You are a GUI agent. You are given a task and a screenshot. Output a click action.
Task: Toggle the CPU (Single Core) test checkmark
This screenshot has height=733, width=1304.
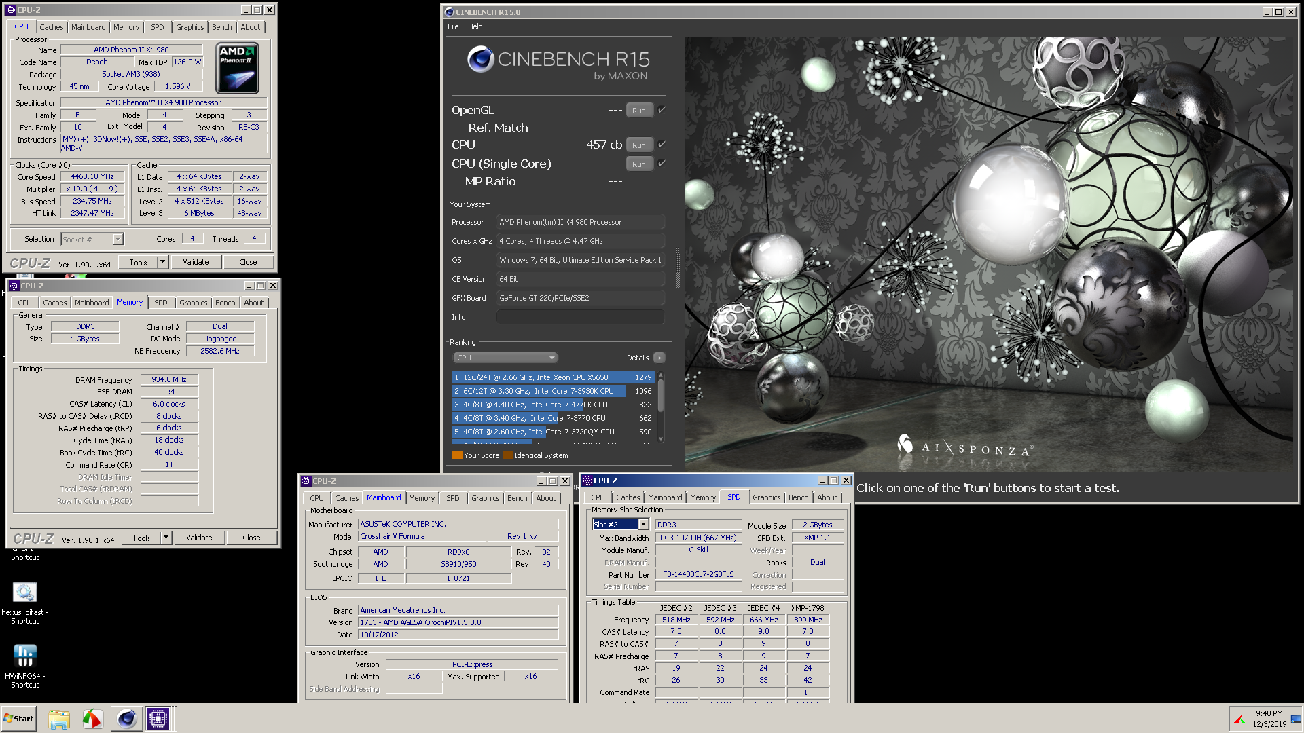coord(662,163)
